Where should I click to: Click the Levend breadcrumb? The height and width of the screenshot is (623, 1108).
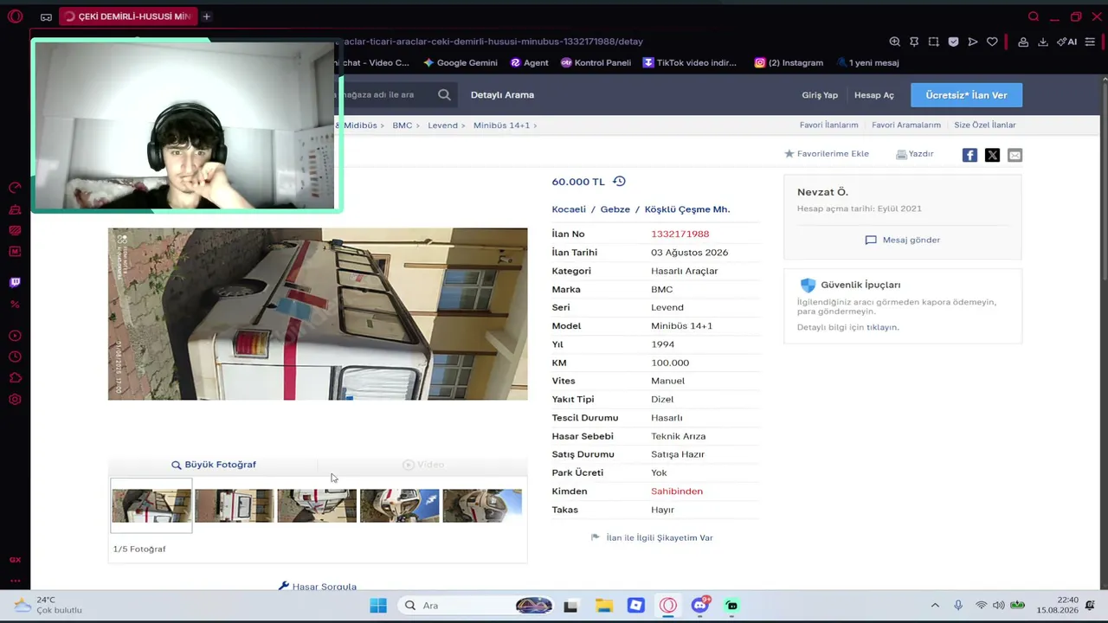click(x=442, y=125)
